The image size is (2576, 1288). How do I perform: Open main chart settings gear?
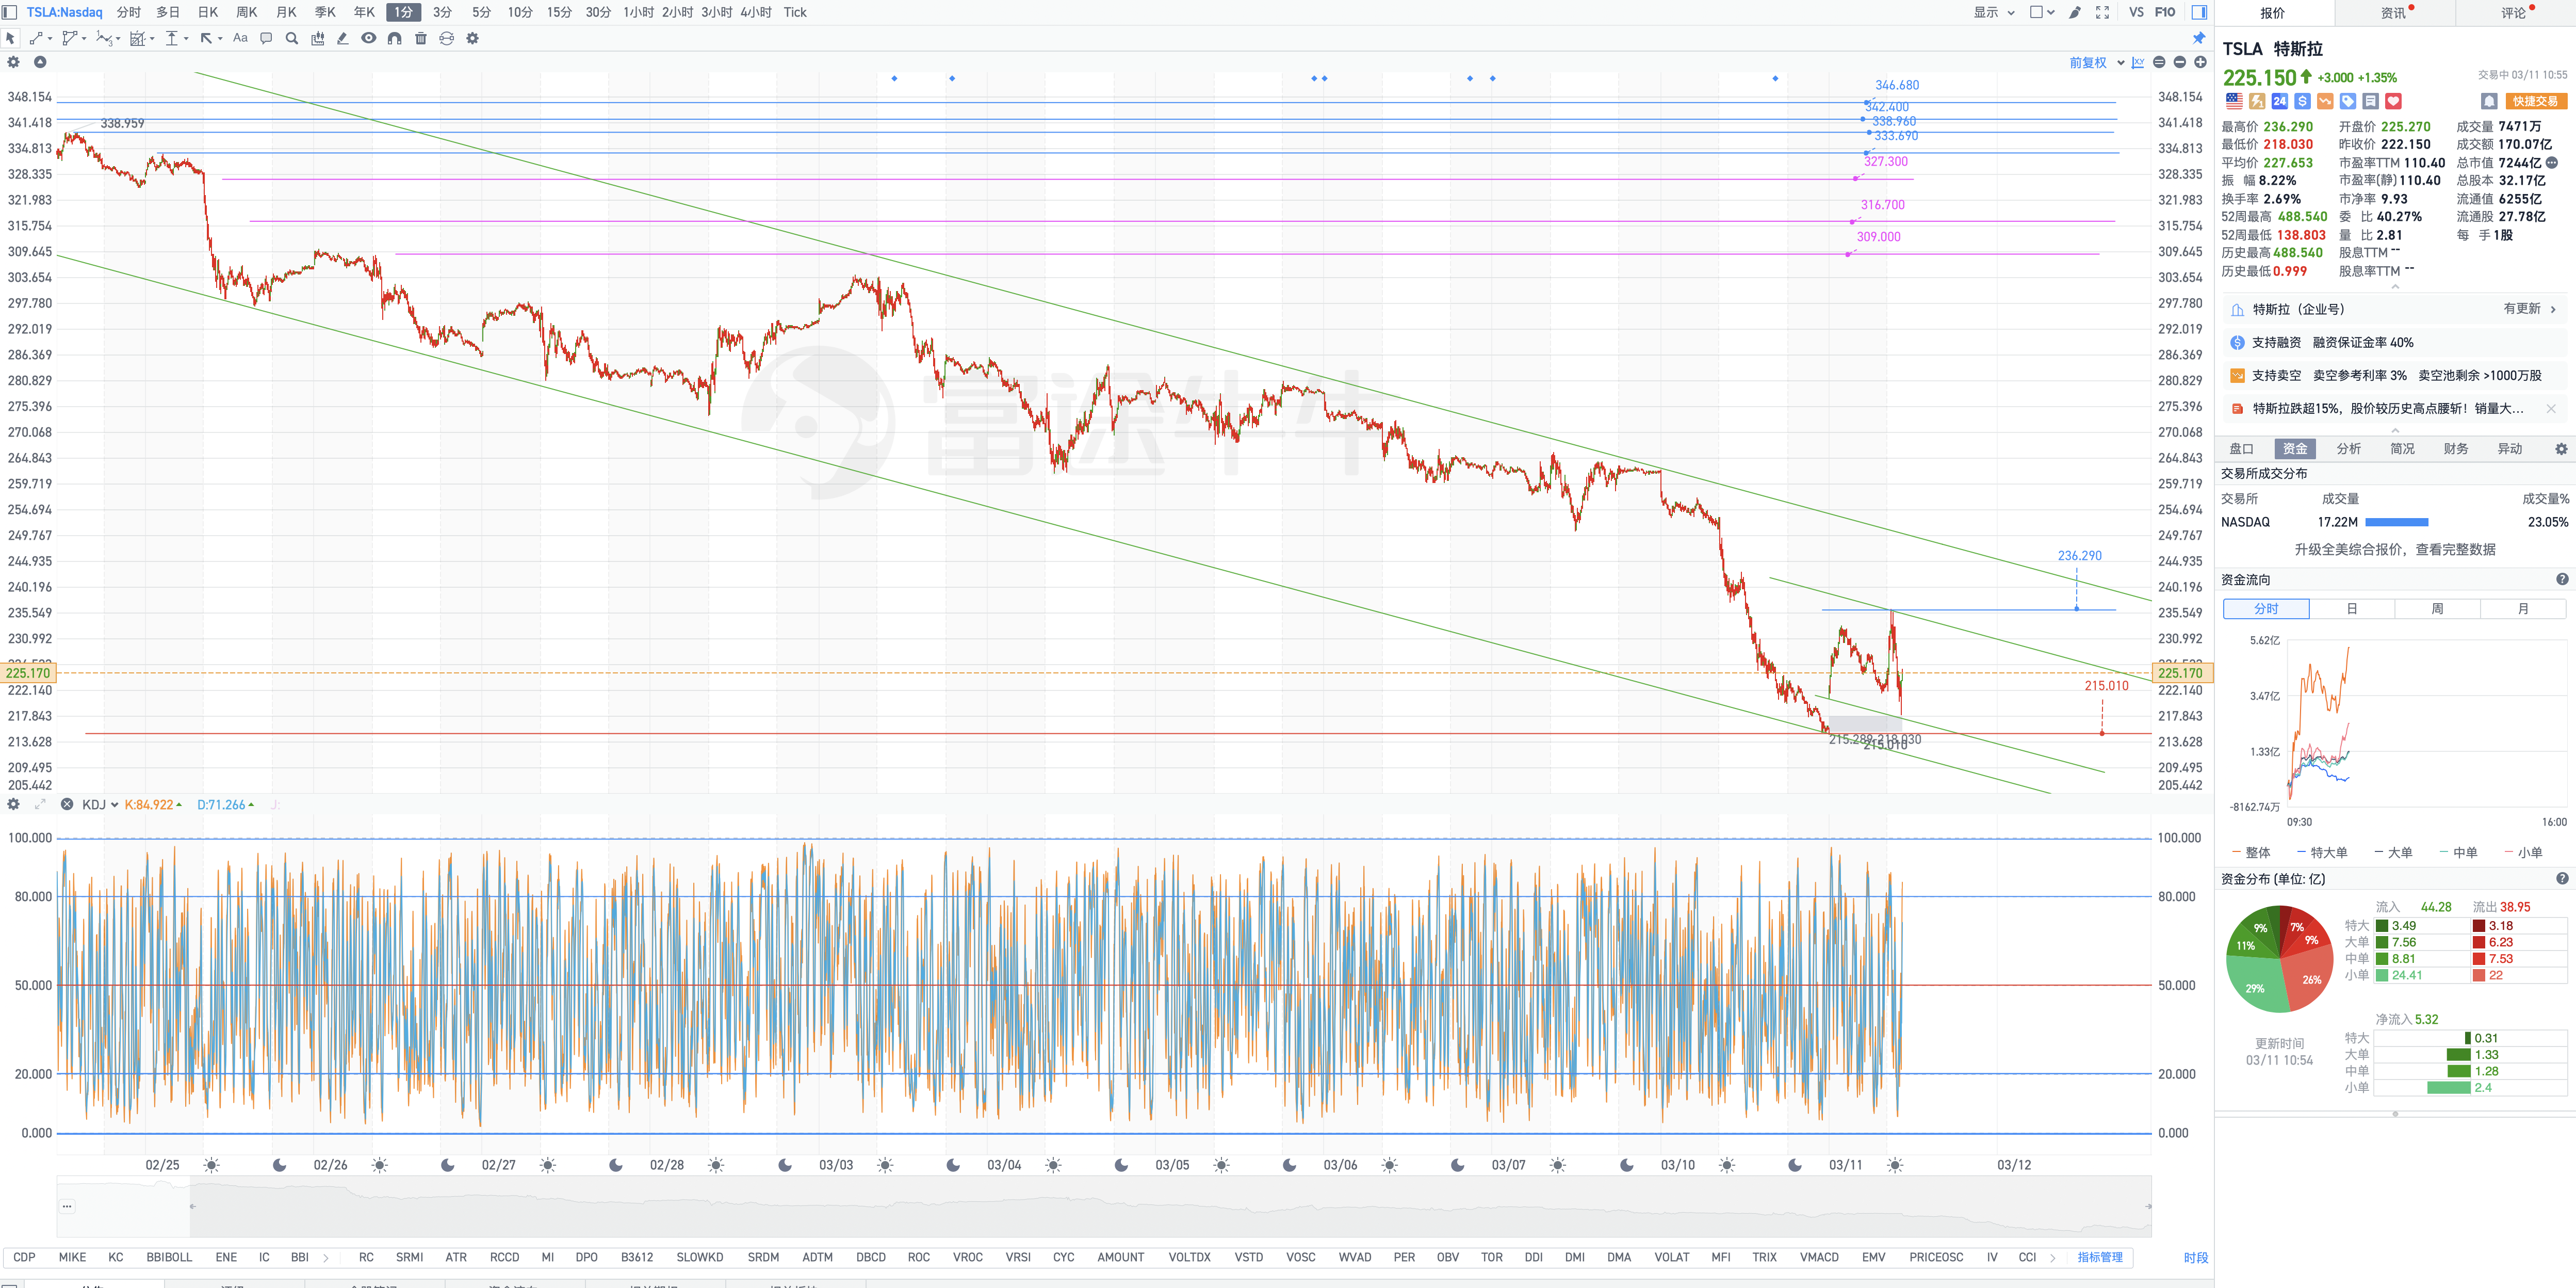pyautogui.click(x=13, y=62)
